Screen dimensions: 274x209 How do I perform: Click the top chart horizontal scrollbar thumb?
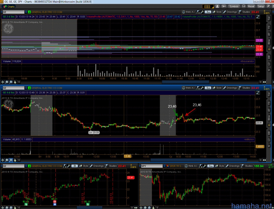(x=186, y=82)
